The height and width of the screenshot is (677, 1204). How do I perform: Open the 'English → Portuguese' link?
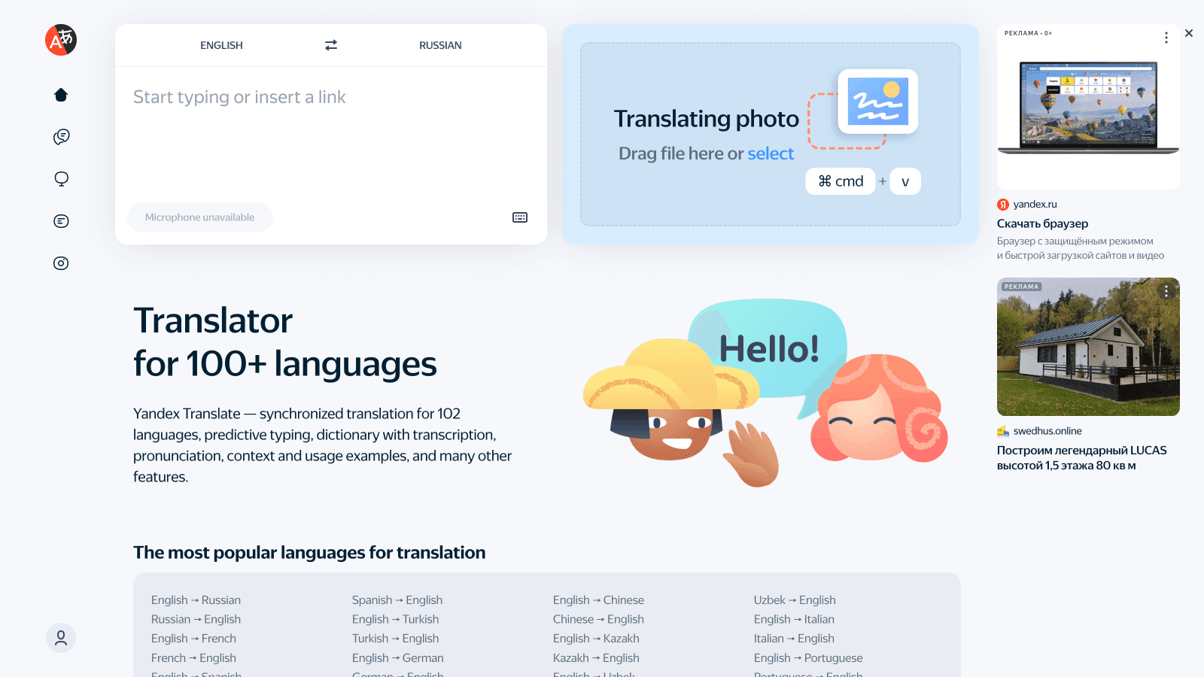808,658
